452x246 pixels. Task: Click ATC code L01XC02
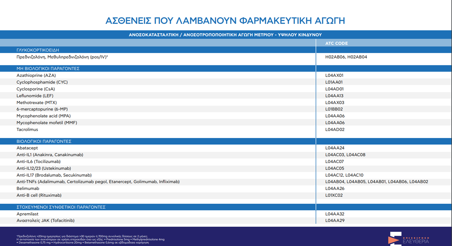point(334,196)
